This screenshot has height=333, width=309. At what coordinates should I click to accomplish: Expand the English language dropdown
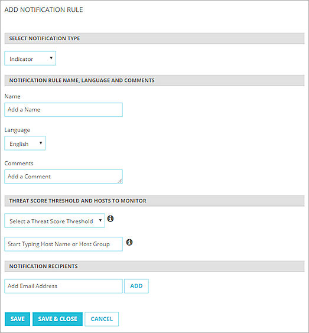[25, 143]
